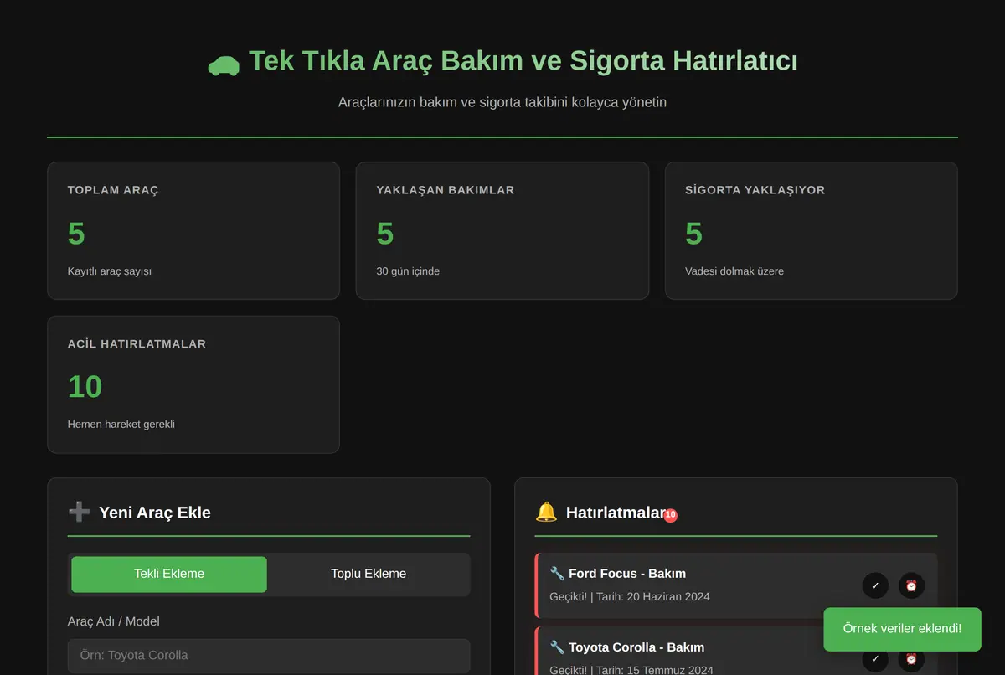Screen dimensions: 1005x675
Task: Snooze the Ford Focus Bakım reminder
Action: (911, 585)
